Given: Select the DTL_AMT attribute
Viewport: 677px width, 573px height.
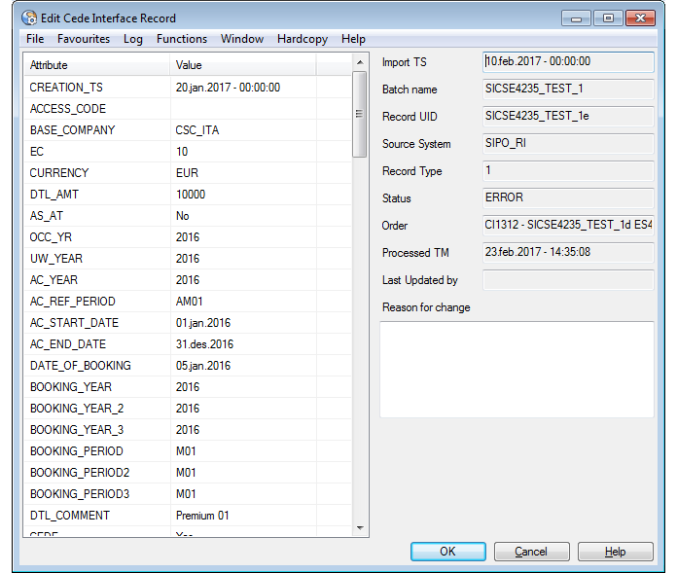Looking at the screenshot, I should pyautogui.click(x=54, y=195).
